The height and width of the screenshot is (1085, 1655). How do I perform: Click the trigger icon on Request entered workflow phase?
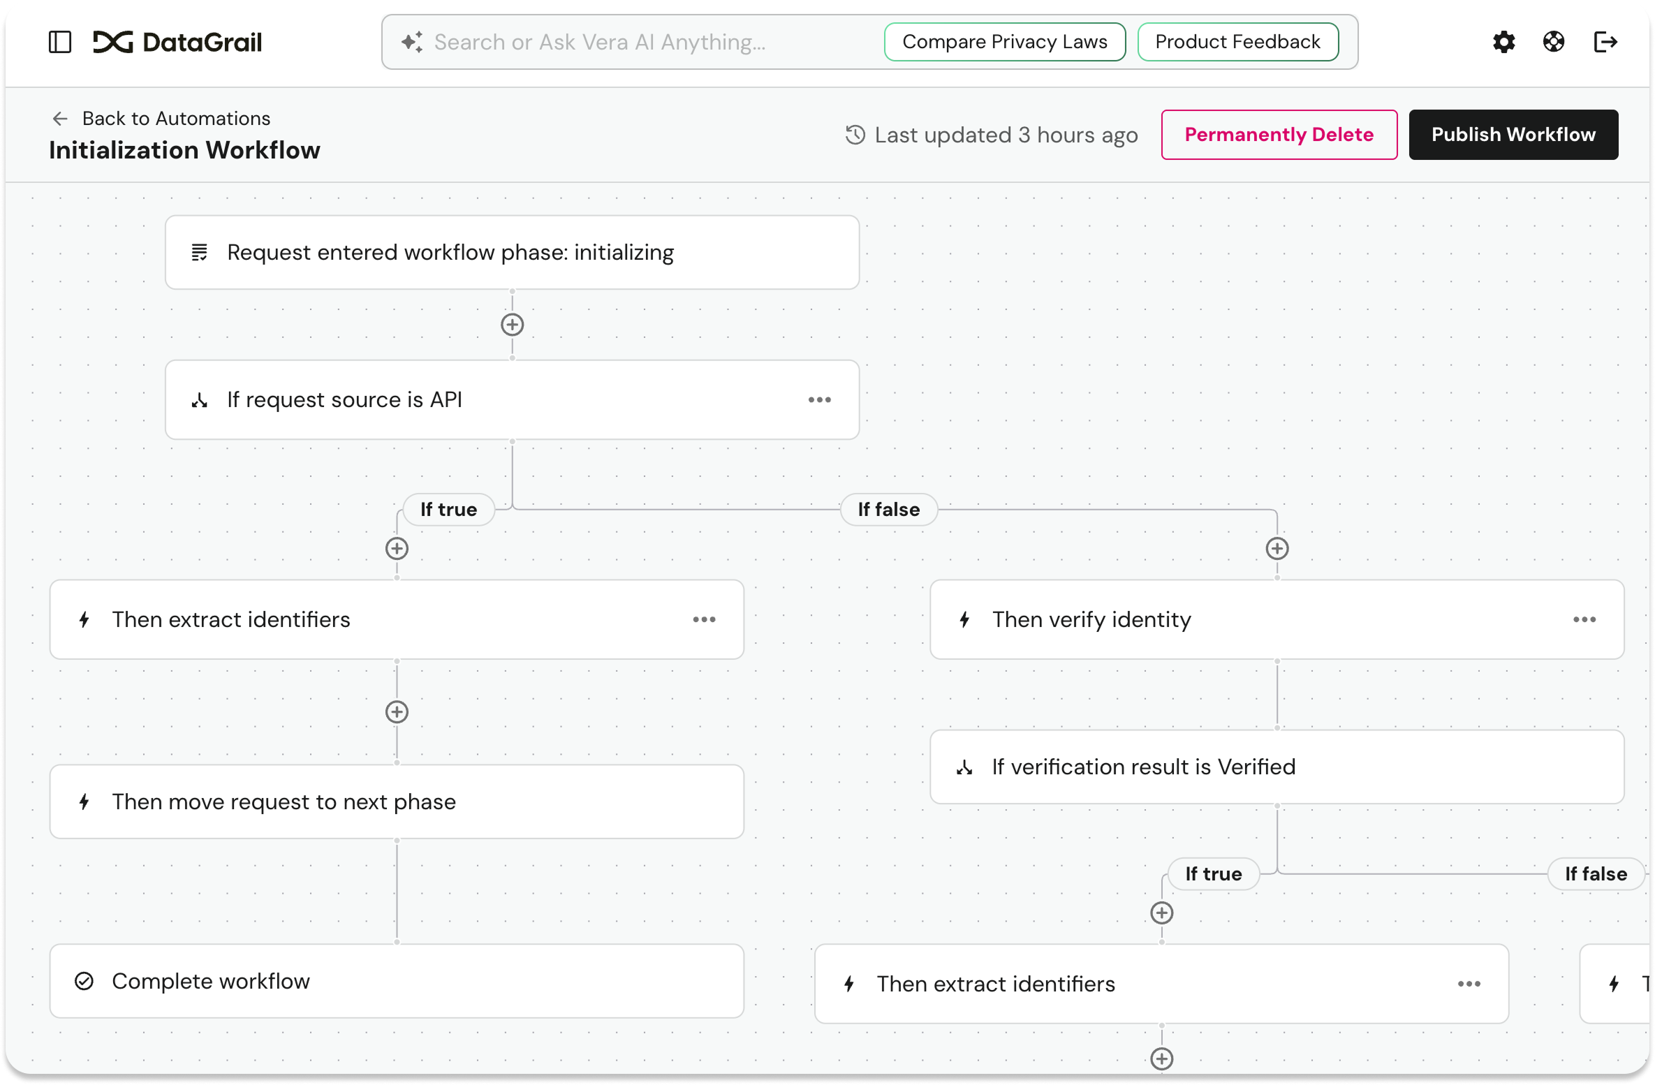pyautogui.click(x=200, y=252)
